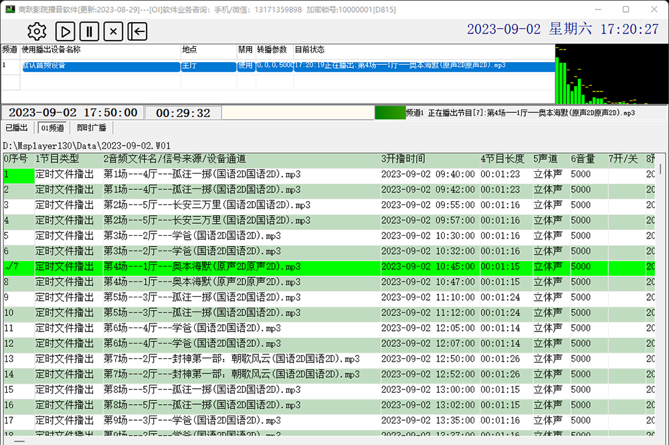The width and height of the screenshot is (669, 445).
Task: Click the back-to-start arrow icon
Action: 137,31
